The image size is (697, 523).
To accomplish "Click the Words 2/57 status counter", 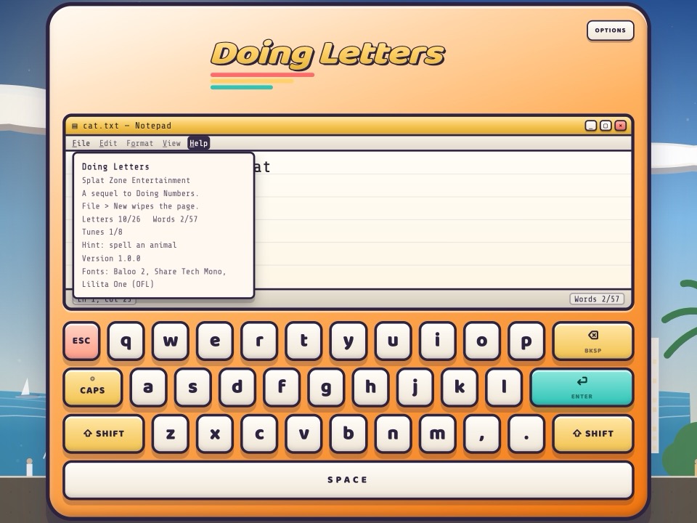I will pyautogui.click(x=597, y=299).
